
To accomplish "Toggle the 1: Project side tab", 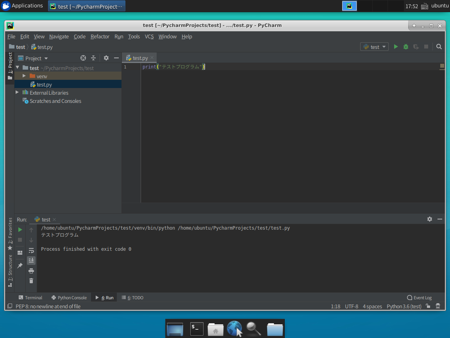I will (x=10, y=66).
